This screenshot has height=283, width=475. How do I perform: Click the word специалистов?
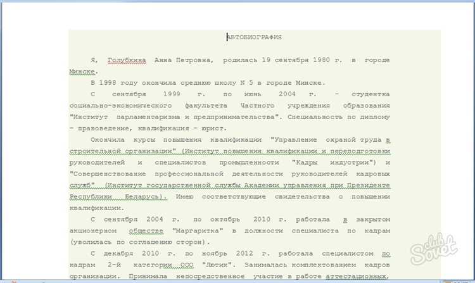pos(180,163)
